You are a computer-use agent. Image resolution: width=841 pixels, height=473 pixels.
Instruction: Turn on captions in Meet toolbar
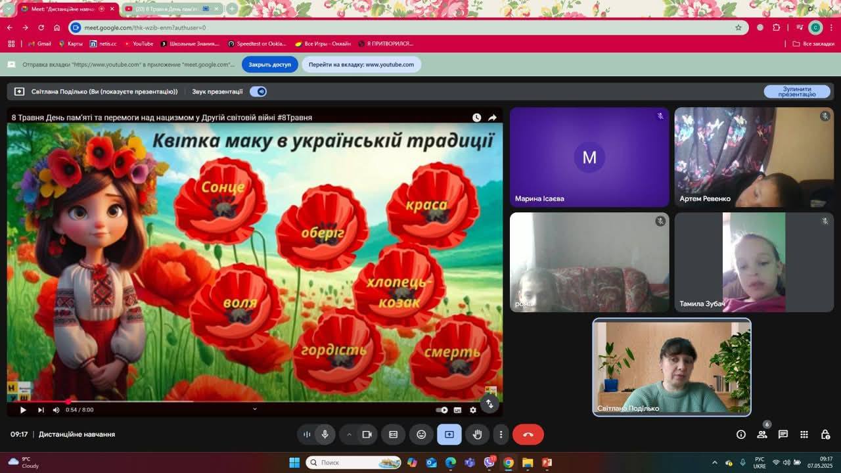[x=394, y=434]
